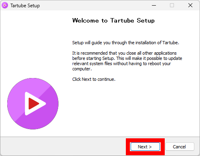Viewport: 200px width, 156px height.
Task: Click the large Tartube play logo
Action: coord(33,104)
